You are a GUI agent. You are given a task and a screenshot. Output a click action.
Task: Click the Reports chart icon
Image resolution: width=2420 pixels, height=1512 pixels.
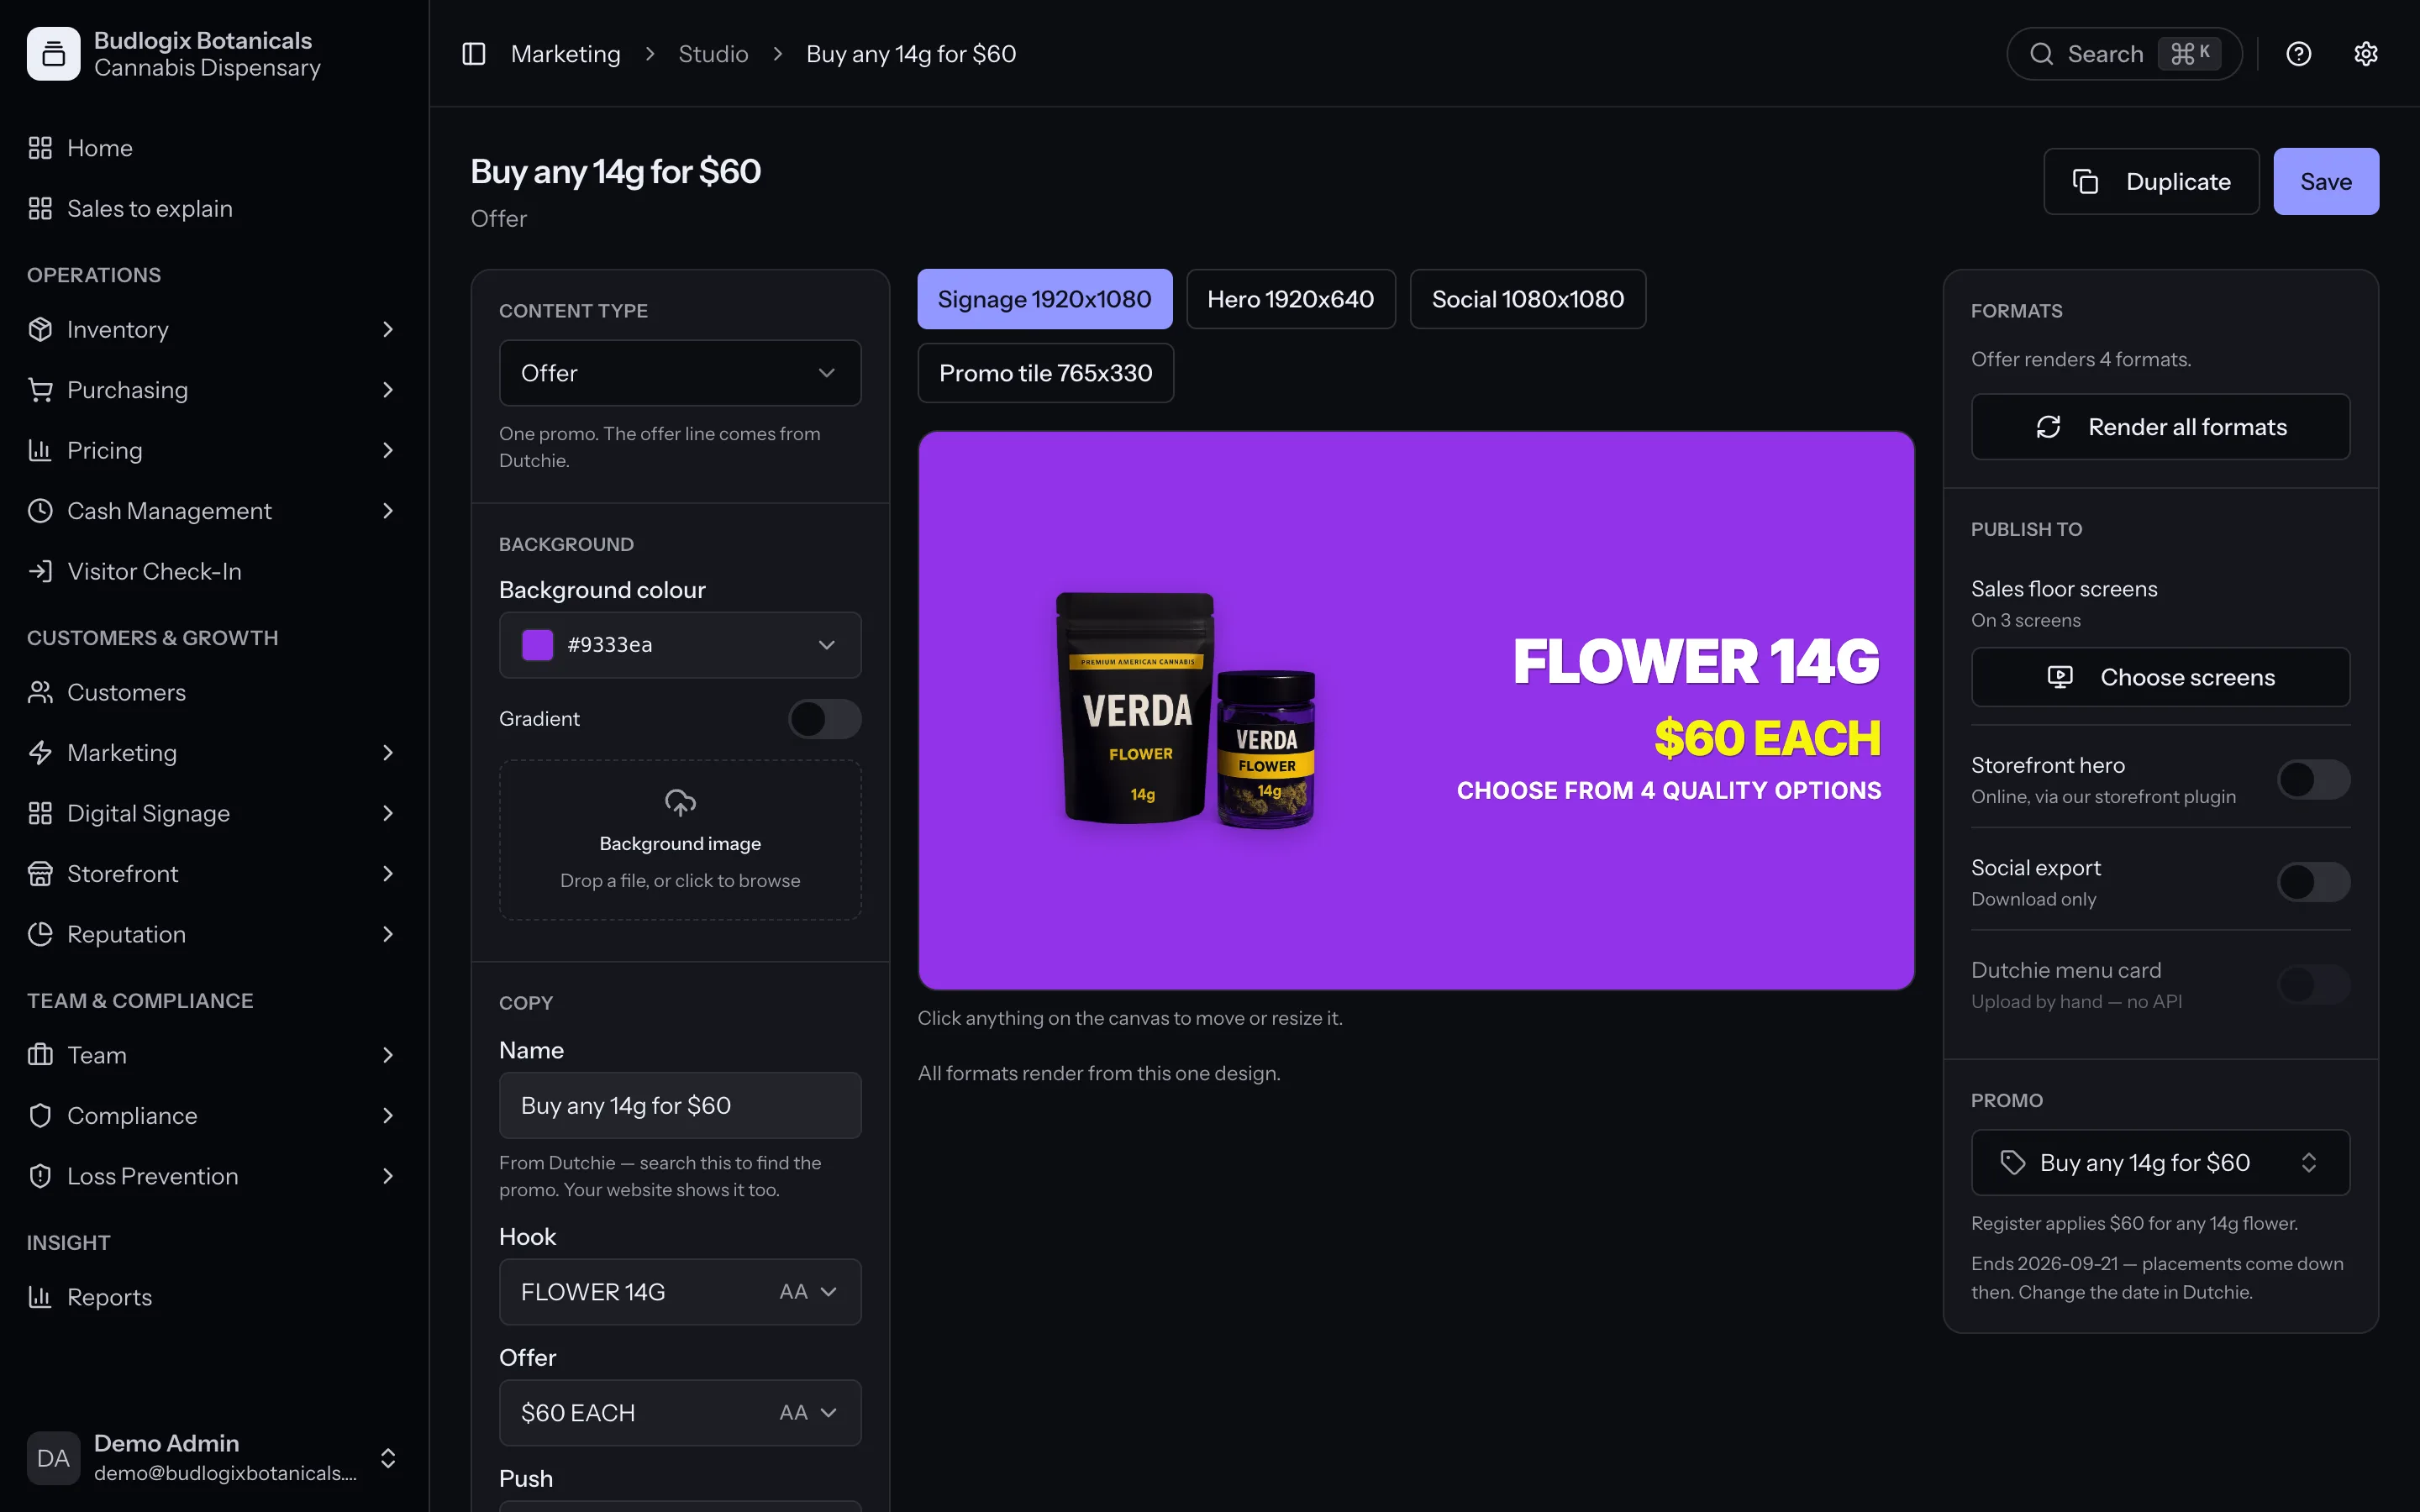(40, 1297)
